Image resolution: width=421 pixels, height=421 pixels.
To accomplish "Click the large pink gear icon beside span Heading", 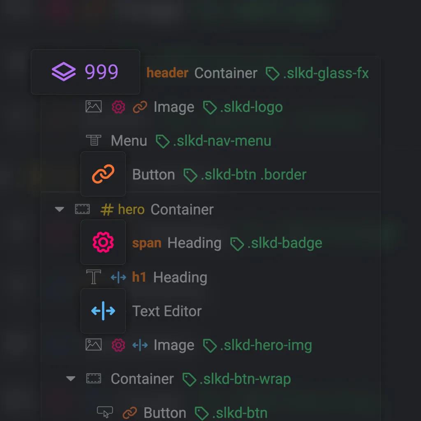I will pyautogui.click(x=103, y=242).
